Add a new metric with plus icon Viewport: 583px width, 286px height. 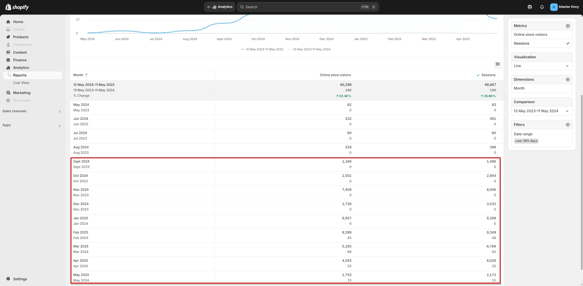coord(568,26)
